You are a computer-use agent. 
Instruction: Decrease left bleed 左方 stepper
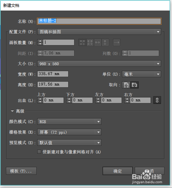coord(98,102)
